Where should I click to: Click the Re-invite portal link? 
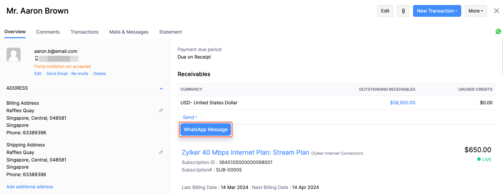pos(80,74)
